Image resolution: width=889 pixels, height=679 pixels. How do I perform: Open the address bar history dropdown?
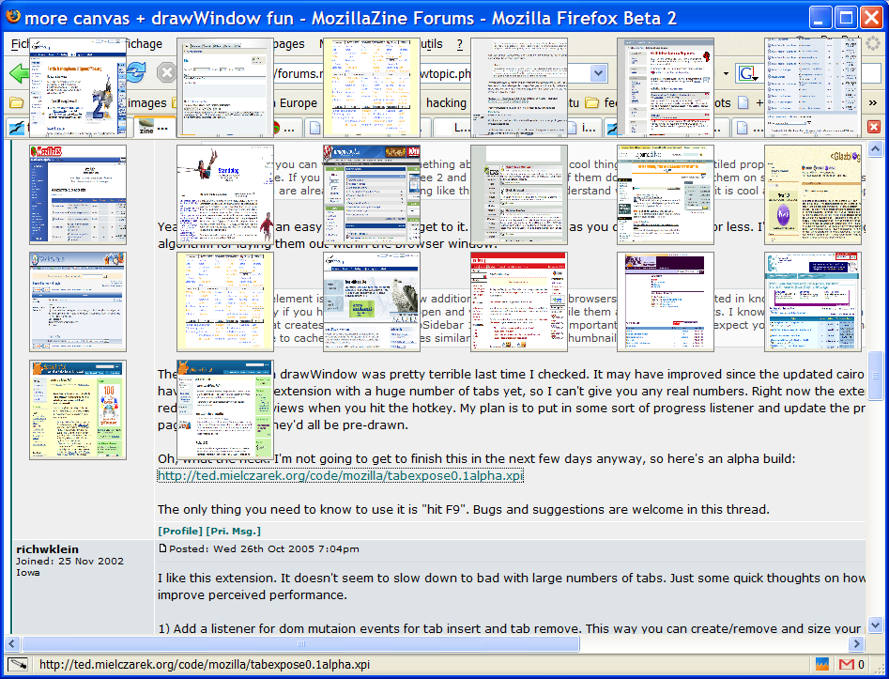coord(598,73)
